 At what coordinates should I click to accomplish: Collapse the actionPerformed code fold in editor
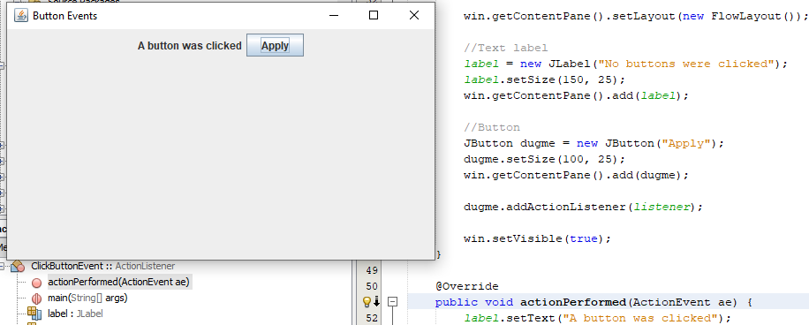click(x=393, y=302)
